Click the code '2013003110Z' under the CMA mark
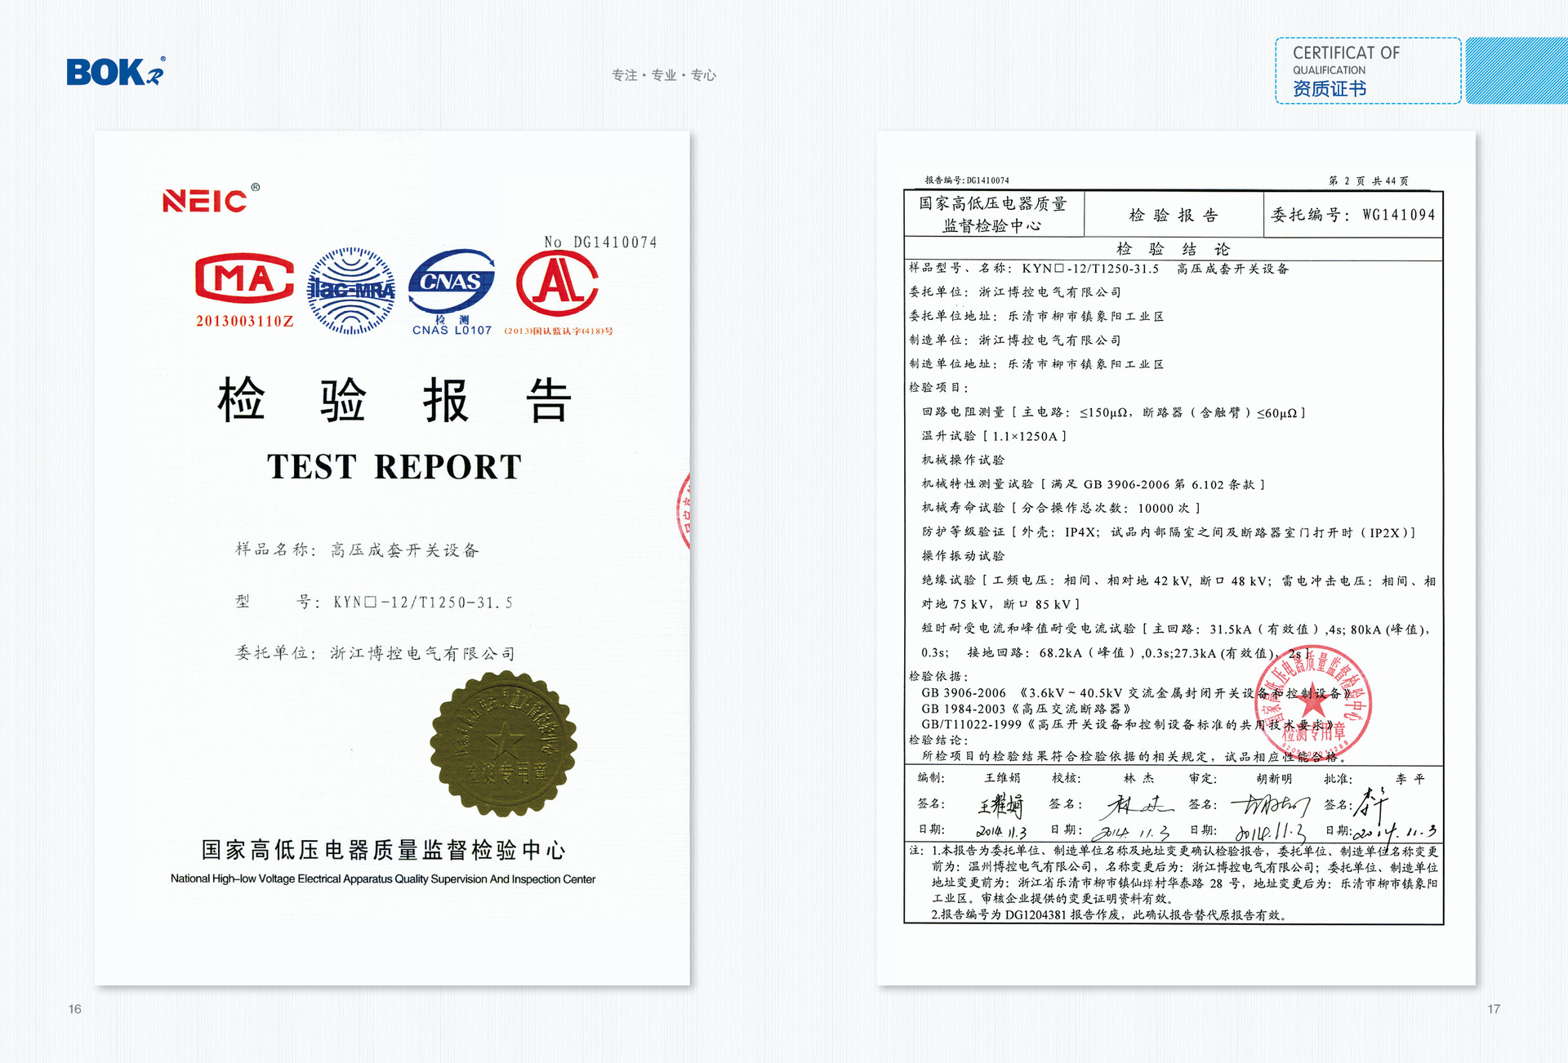The height and width of the screenshot is (1063, 1568). (x=244, y=321)
